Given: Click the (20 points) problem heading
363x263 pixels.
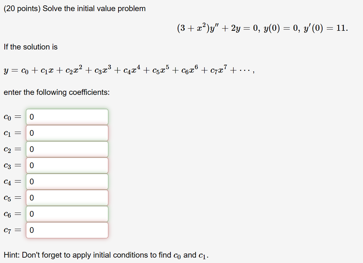Looking at the screenshot, I should tap(74, 9).
